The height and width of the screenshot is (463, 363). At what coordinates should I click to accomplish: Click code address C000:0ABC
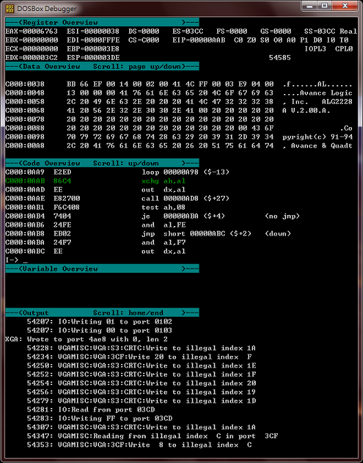(x=25, y=251)
